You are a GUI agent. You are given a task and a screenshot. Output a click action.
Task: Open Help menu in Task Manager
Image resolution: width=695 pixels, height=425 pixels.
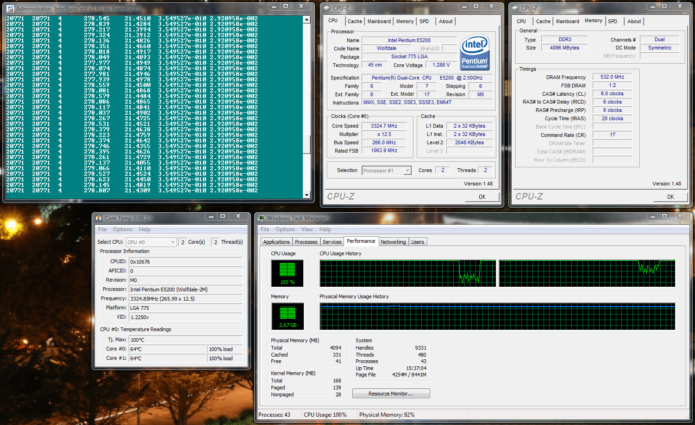click(x=325, y=229)
